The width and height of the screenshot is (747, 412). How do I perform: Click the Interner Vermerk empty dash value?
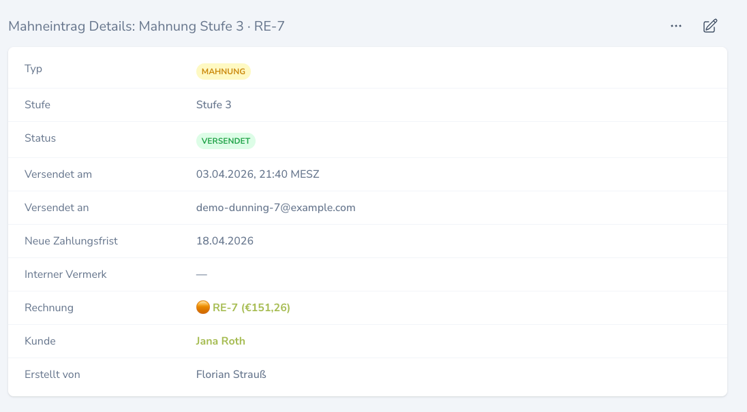tap(202, 274)
